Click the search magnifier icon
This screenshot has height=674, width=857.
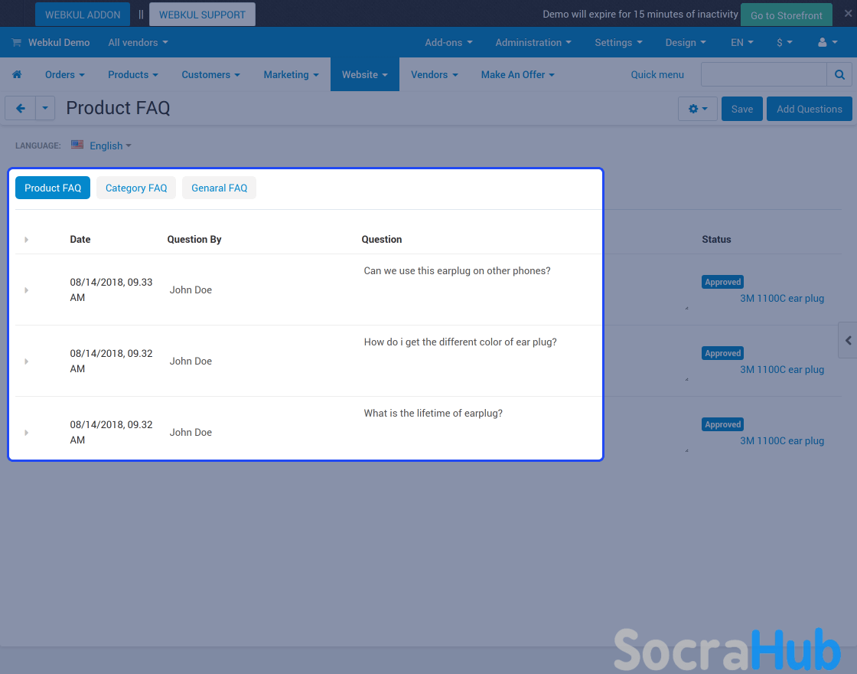(839, 74)
